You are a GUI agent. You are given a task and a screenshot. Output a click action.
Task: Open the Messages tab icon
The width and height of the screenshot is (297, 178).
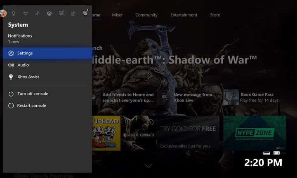61,13
